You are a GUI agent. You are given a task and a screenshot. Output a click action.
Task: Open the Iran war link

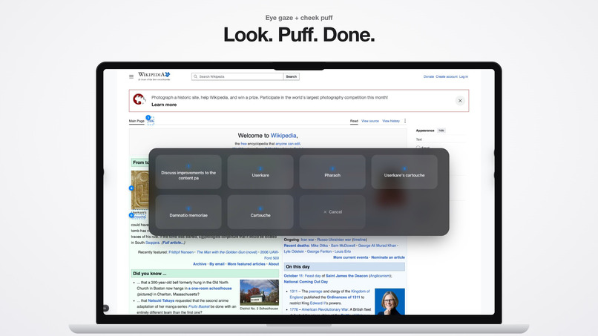(307, 240)
